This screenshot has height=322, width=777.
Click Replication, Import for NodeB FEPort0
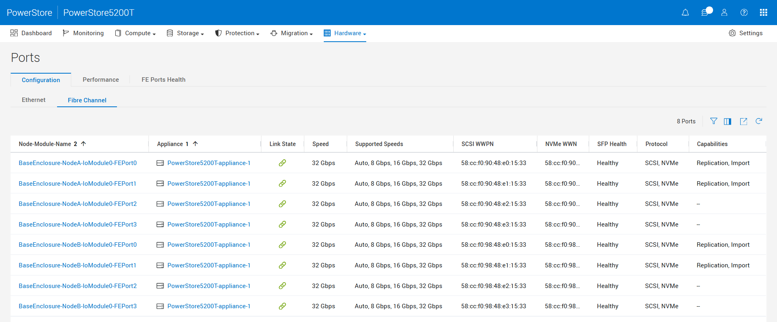click(x=723, y=245)
